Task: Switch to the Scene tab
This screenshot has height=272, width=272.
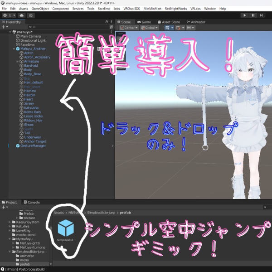Action: tap(124, 22)
